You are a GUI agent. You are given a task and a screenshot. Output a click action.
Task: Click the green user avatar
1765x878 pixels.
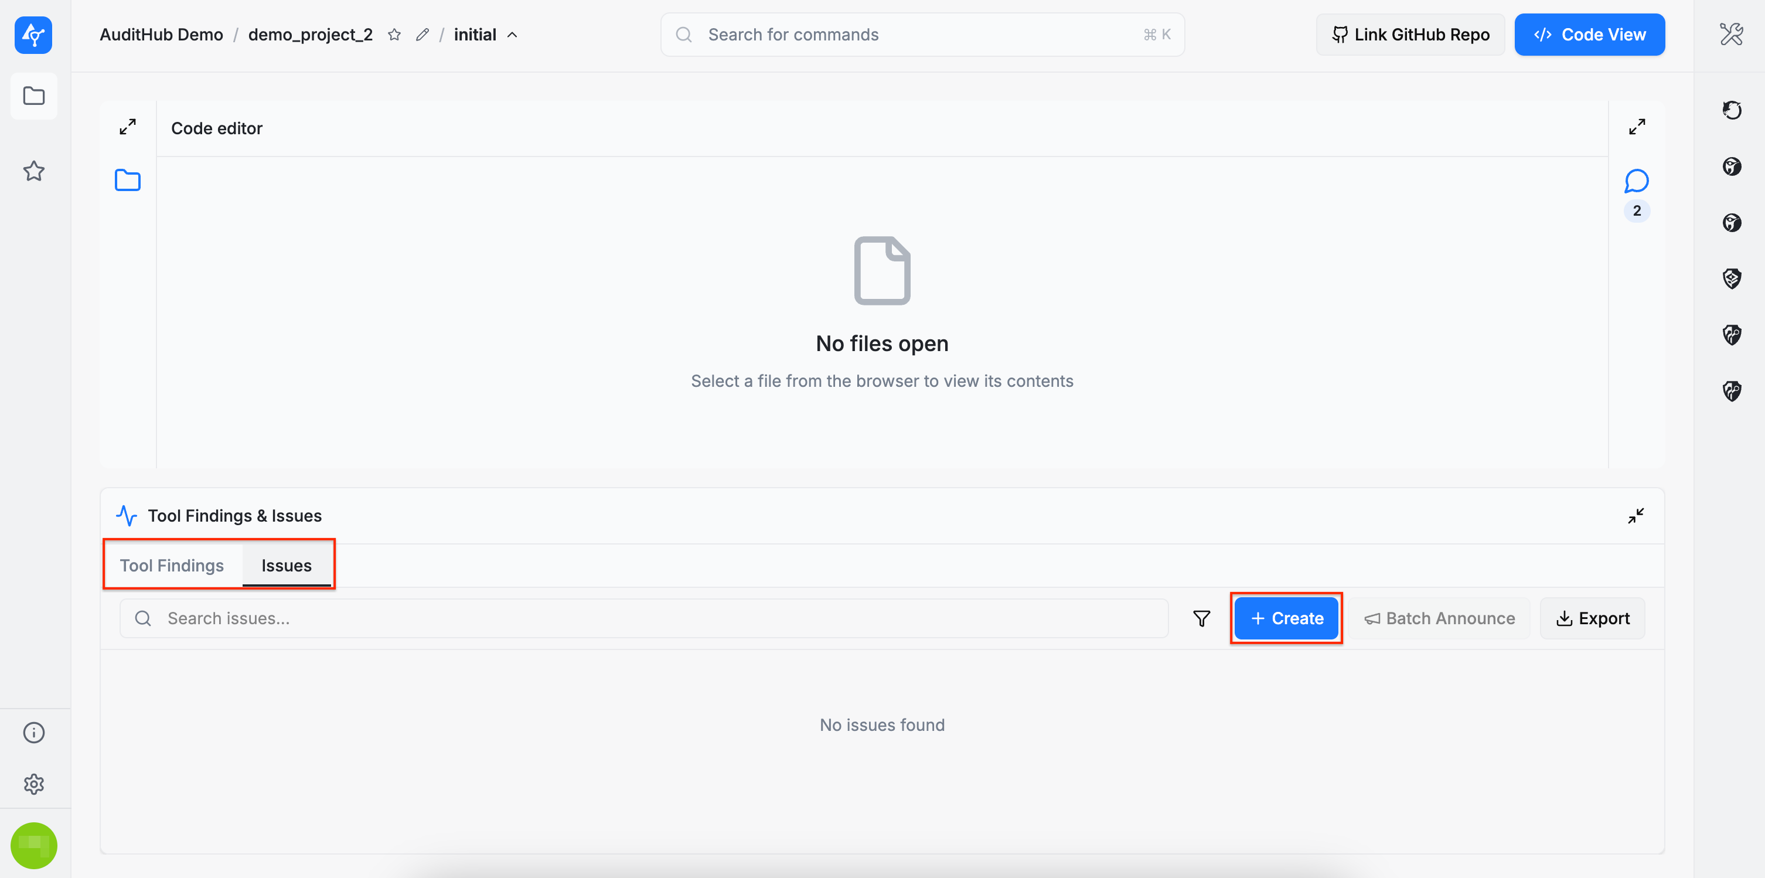tap(33, 845)
